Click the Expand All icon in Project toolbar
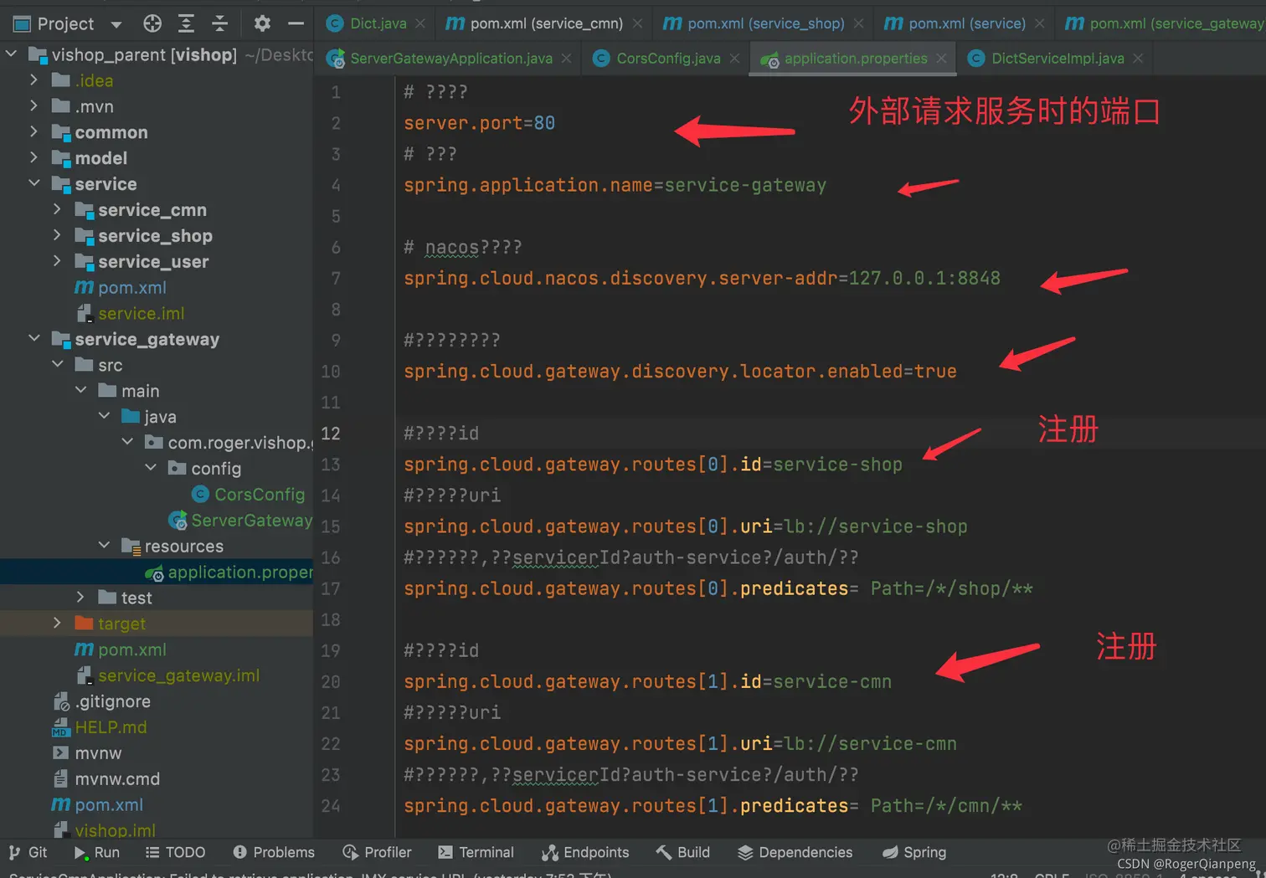Image resolution: width=1266 pixels, height=878 pixels. click(186, 23)
